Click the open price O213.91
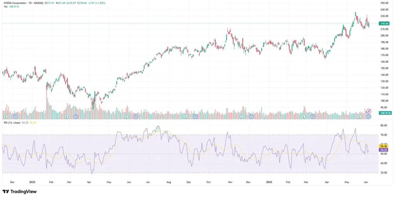This screenshot has width=395, height=198. [49, 3]
